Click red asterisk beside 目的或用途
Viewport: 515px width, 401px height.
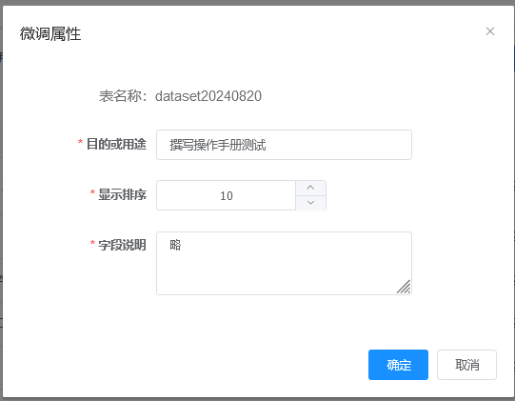click(80, 143)
